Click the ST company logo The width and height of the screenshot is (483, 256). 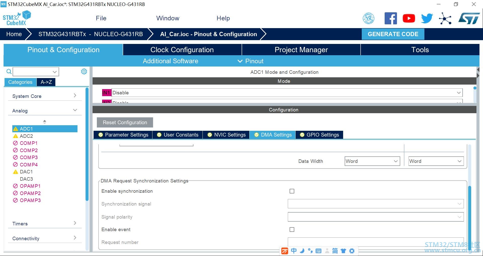coord(469,18)
